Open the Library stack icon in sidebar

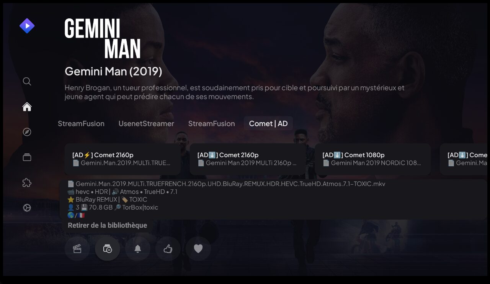pos(27,157)
